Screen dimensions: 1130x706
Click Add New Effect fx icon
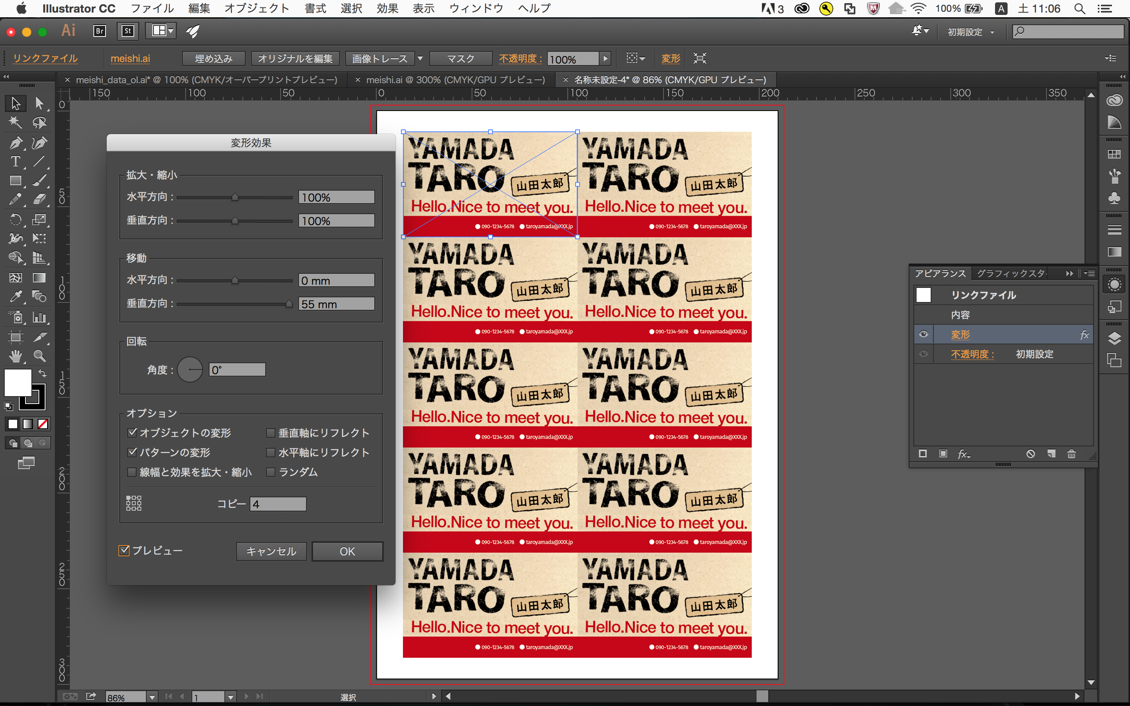tap(963, 454)
